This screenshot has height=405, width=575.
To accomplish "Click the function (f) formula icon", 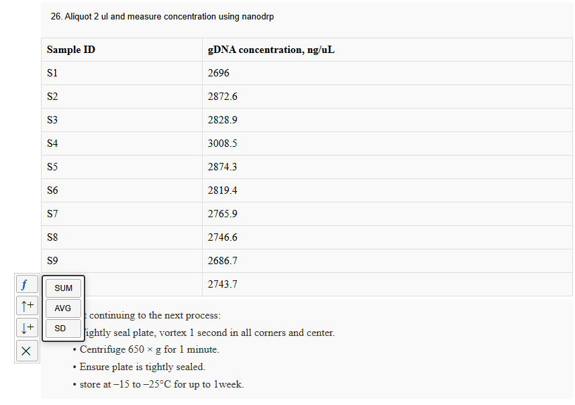I will pos(26,284).
